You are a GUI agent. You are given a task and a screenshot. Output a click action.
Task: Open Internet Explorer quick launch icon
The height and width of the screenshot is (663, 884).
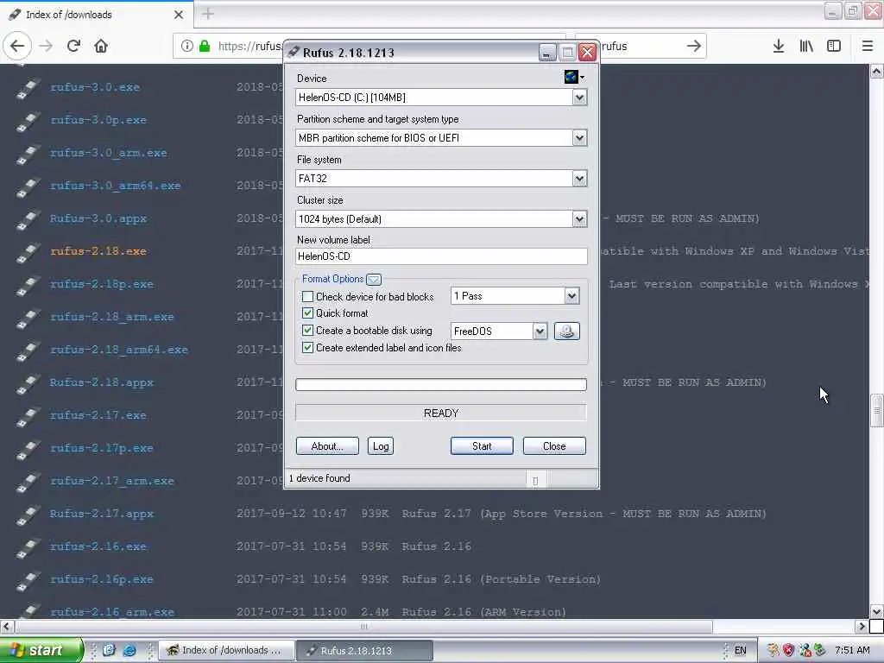[129, 650]
